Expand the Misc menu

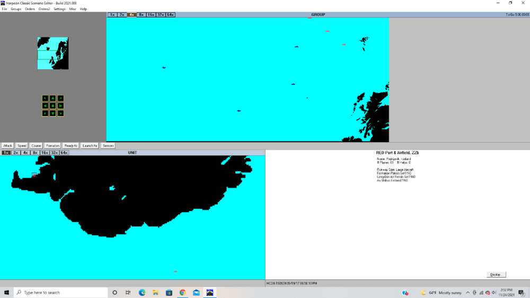73,9
